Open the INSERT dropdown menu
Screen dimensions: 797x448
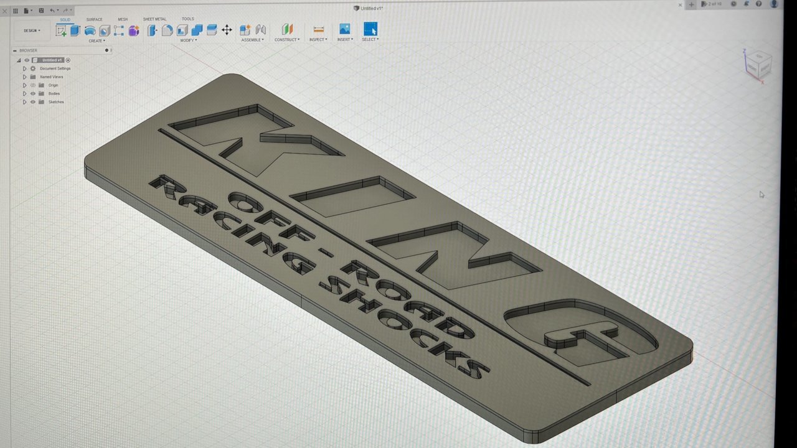(x=345, y=39)
